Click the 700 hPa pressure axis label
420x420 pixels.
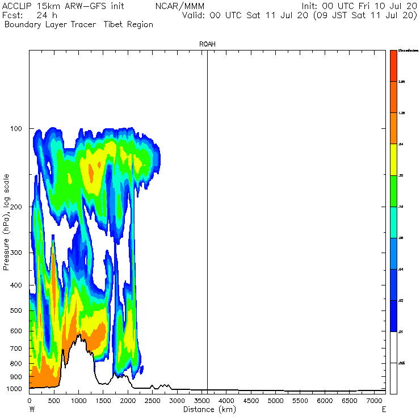(x=16, y=348)
